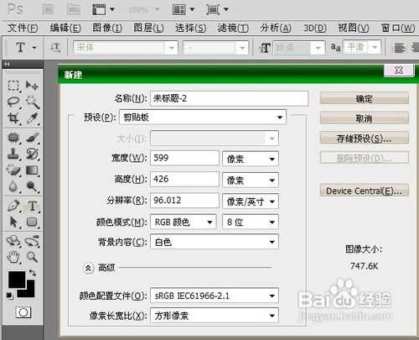Select the Crop tool

tap(13, 118)
